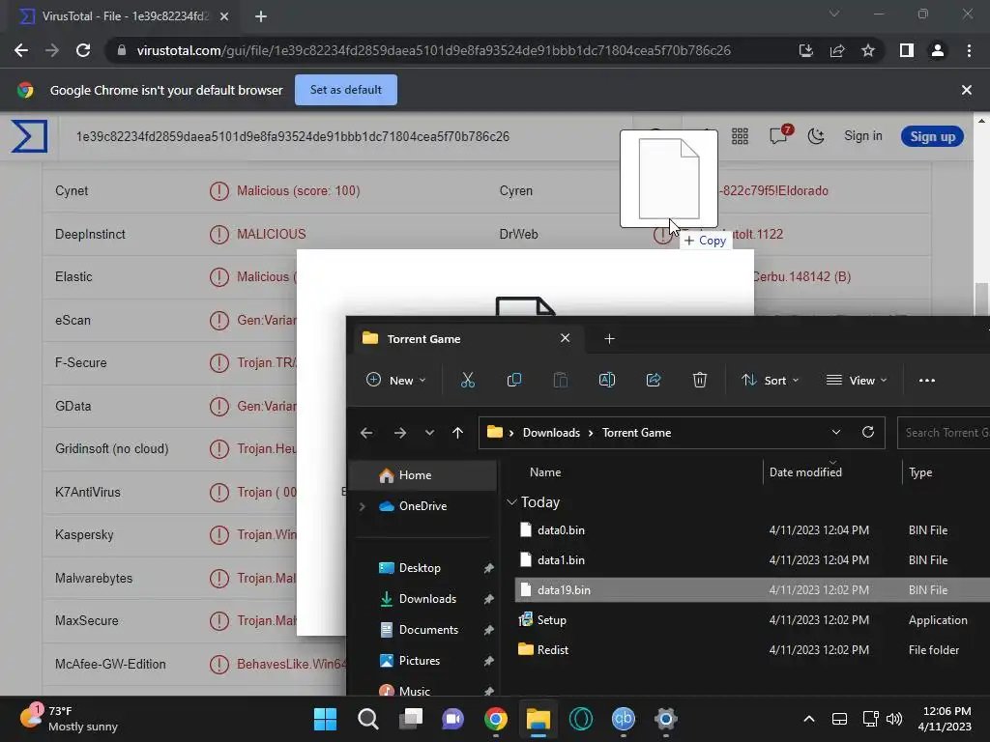Toggle VirusTotal dark mode moon icon
Screen dimensions: 990x742
(816, 135)
